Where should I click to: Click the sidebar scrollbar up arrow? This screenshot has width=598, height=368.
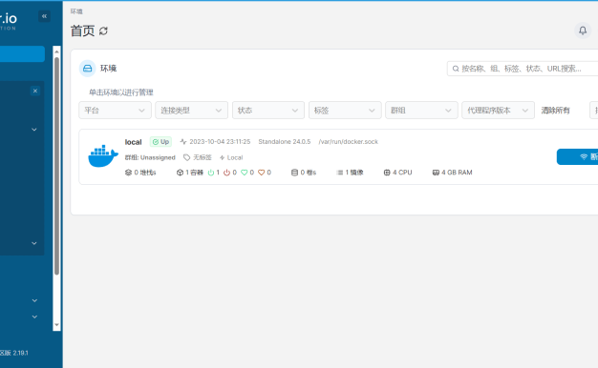(56, 51)
